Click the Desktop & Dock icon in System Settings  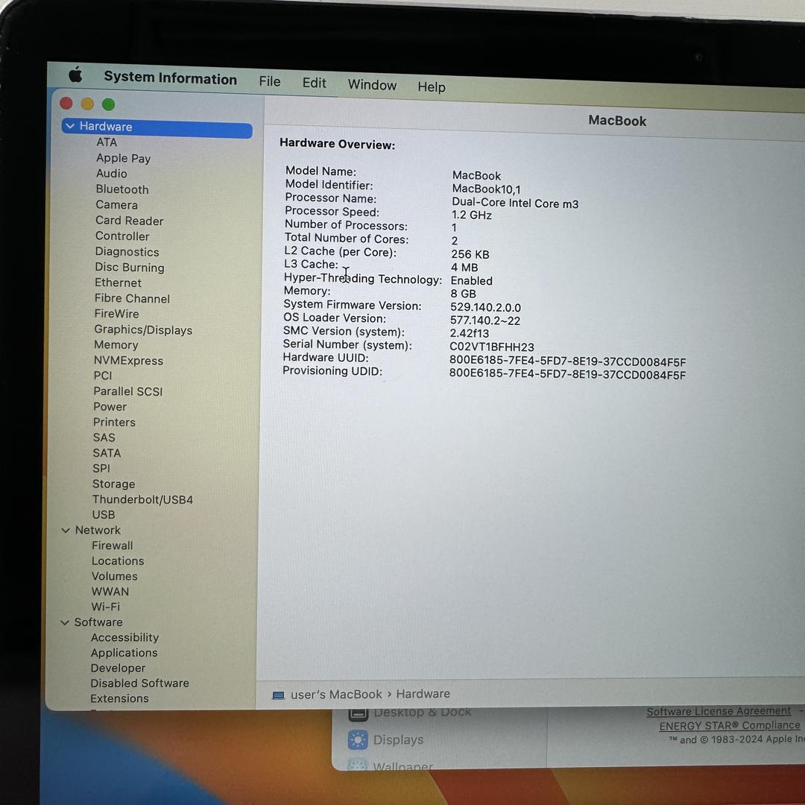(x=358, y=713)
